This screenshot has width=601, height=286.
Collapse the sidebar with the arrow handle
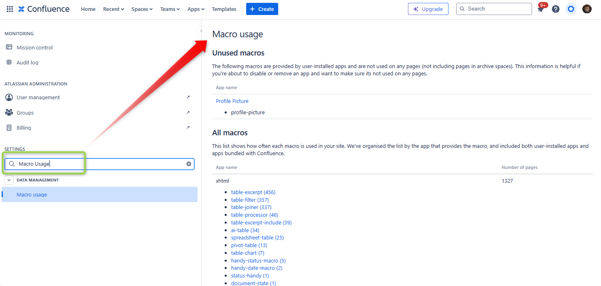(201, 31)
